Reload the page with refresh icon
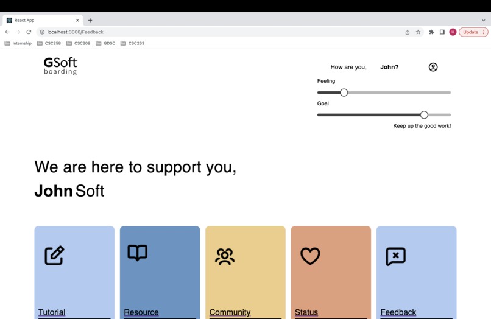 [29, 32]
